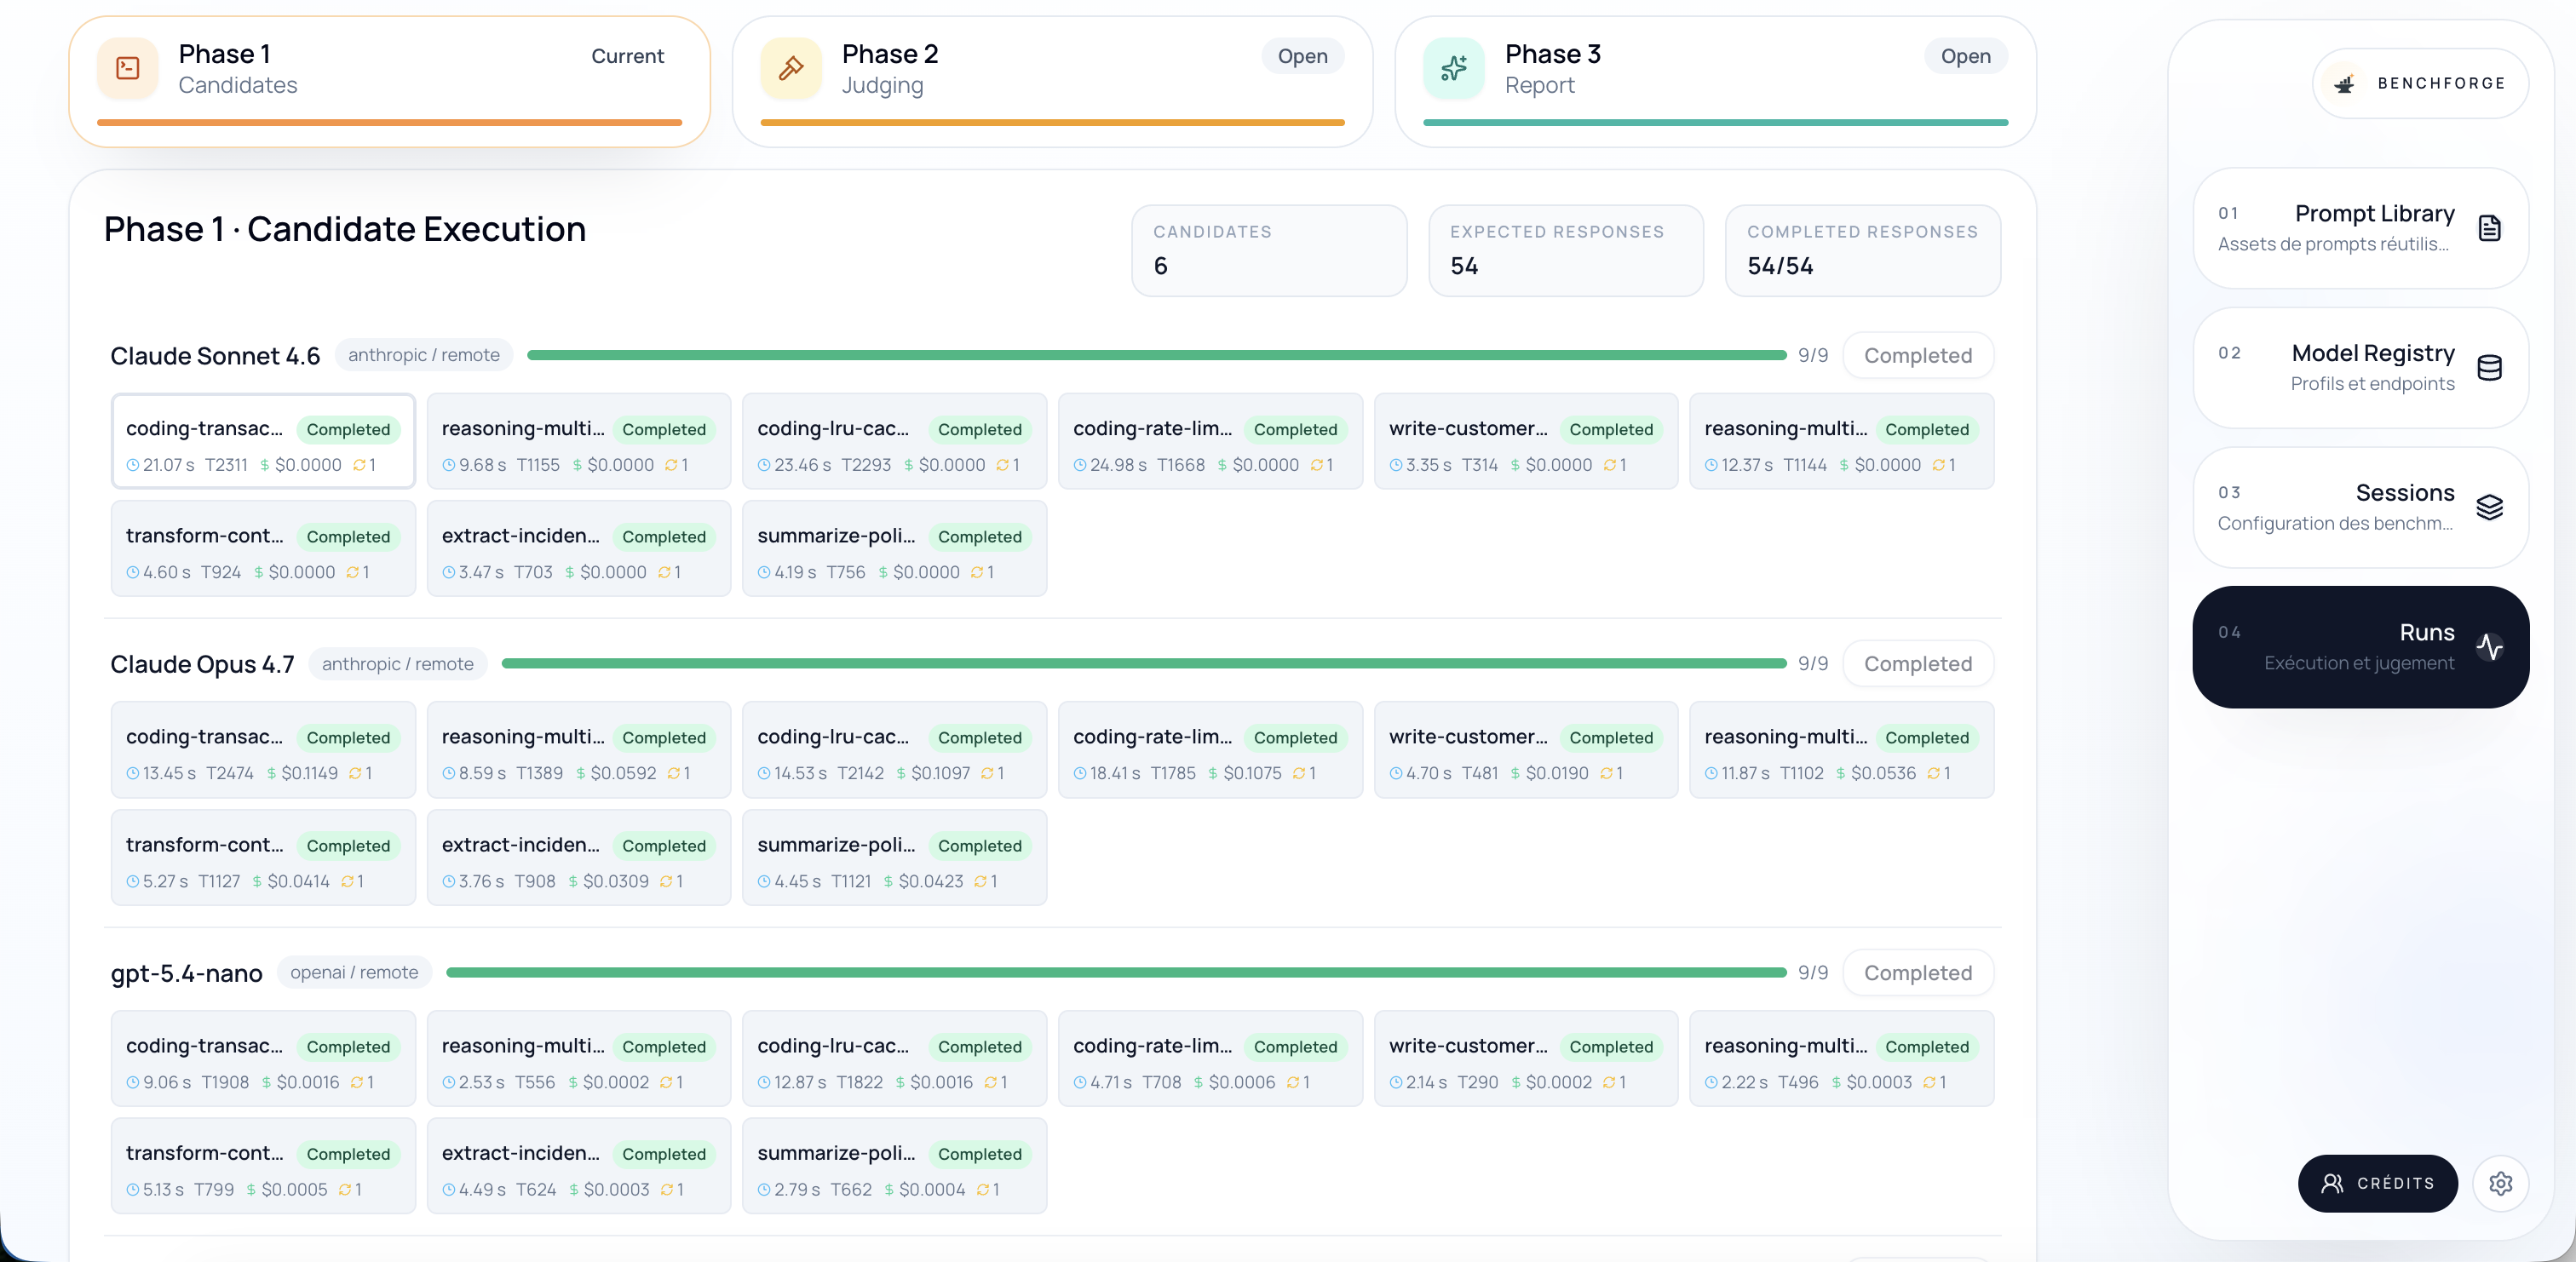Switch to Phase 2 Judging tab
Image resolution: width=2576 pixels, height=1262 pixels.
pyautogui.click(x=1052, y=81)
